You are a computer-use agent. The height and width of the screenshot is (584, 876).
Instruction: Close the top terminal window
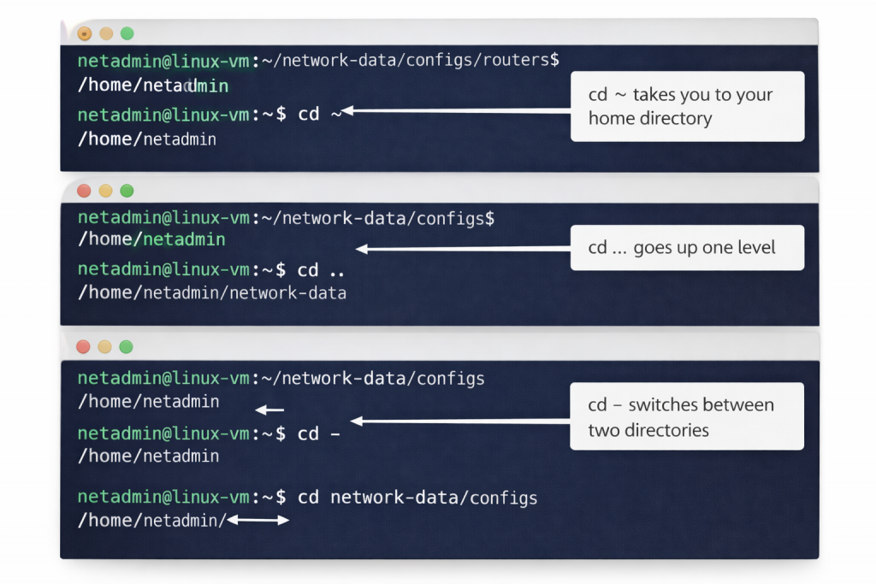pos(84,34)
